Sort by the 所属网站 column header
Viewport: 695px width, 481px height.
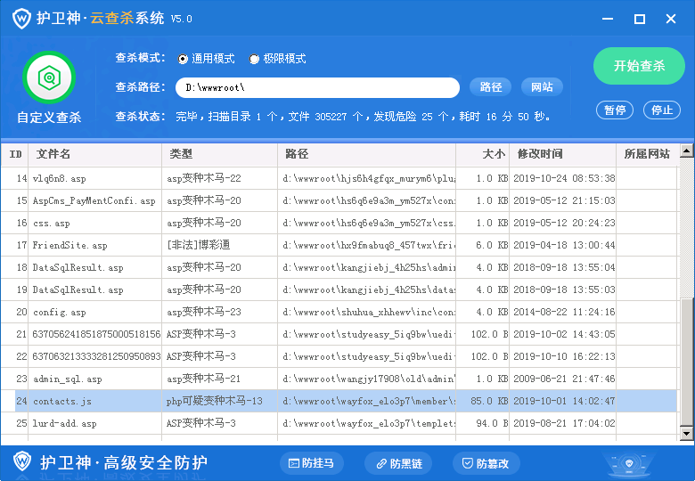[647, 154]
